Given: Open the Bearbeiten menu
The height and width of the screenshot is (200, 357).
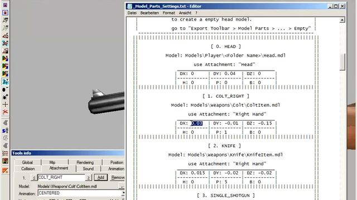Looking at the screenshot, I should (149, 13).
